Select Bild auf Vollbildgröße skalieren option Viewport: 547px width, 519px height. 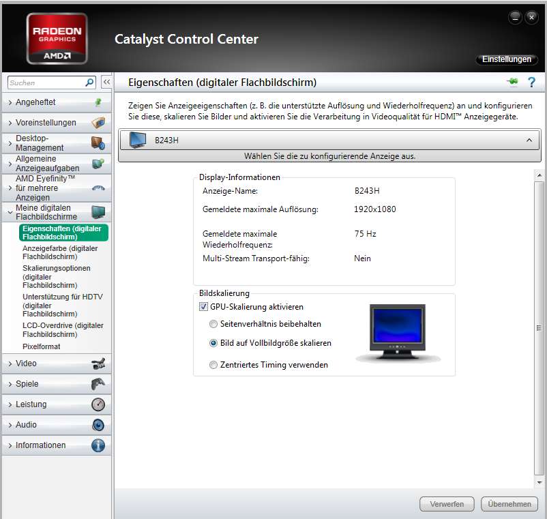tap(213, 343)
